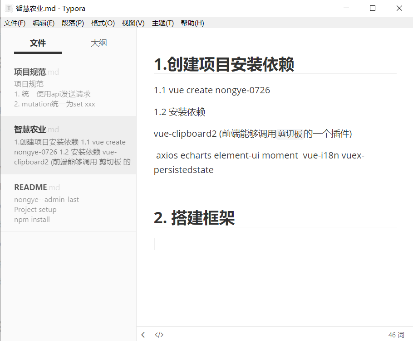Open the 格式(O) menu
Viewport: 413px width, 341px height.
point(103,23)
